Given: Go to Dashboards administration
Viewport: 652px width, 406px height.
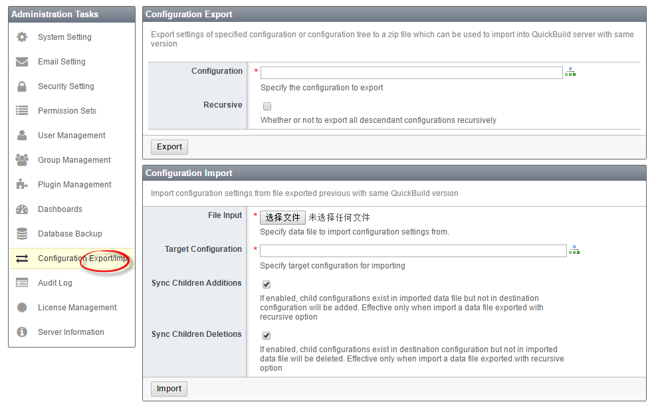Looking at the screenshot, I should click(60, 209).
